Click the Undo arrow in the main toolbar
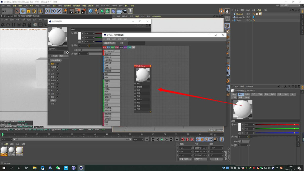 4,11
